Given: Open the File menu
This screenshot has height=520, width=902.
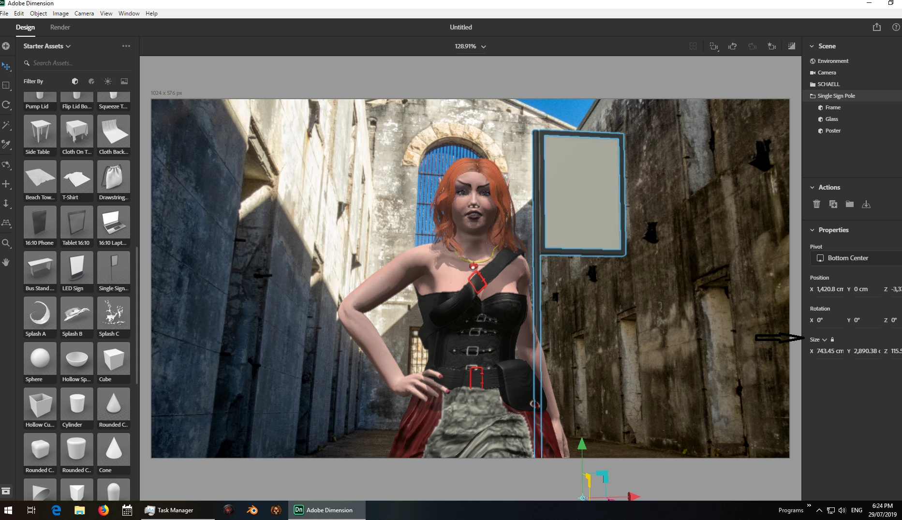Looking at the screenshot, I should pyautogui.click(x=4, y=14).
